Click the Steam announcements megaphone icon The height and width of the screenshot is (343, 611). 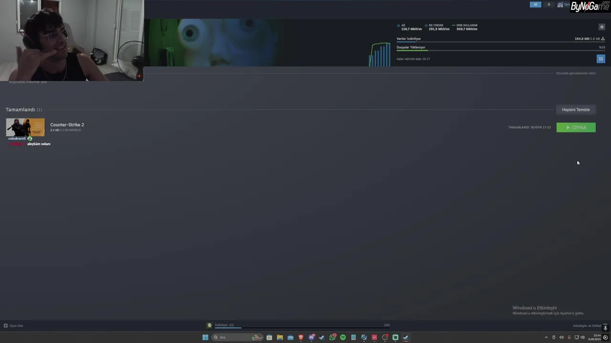pyautogui.click(x=535, y=4)
